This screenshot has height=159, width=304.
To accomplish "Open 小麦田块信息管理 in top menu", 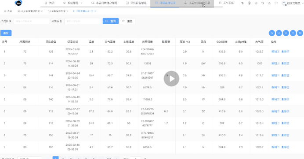I will coord(105,3).
